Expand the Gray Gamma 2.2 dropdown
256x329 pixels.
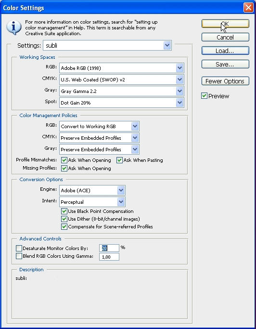(122, 91)
